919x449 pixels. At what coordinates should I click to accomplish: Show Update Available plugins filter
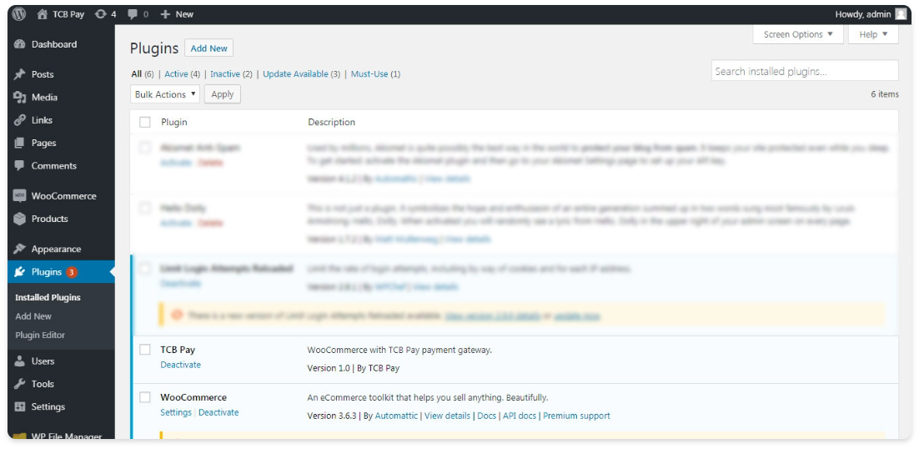point(295,73)
